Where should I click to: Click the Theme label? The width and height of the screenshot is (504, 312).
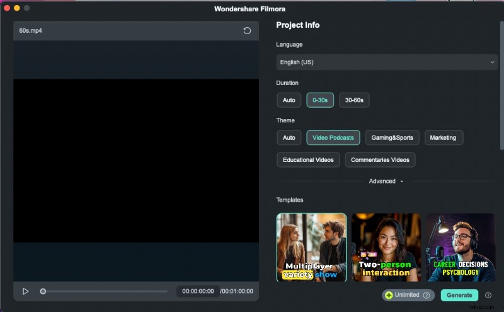click(x=285, y=120)
